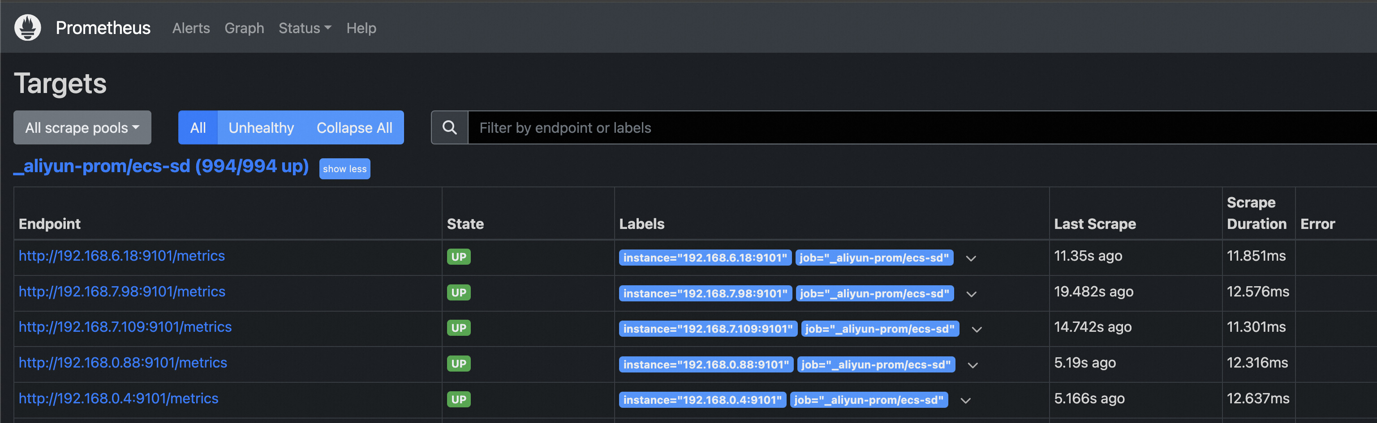Click the search magnifier icon
Viewport: 1377px width, 423px height.
coord(450,127)
